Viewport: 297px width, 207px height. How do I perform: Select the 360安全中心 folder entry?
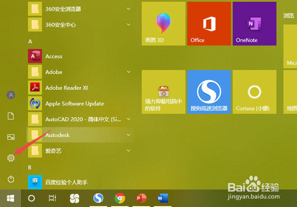pyautogui.click(x=80, y=25)
